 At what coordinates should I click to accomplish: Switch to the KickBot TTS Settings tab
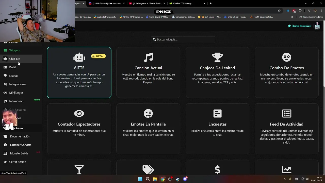coord(187,4)
